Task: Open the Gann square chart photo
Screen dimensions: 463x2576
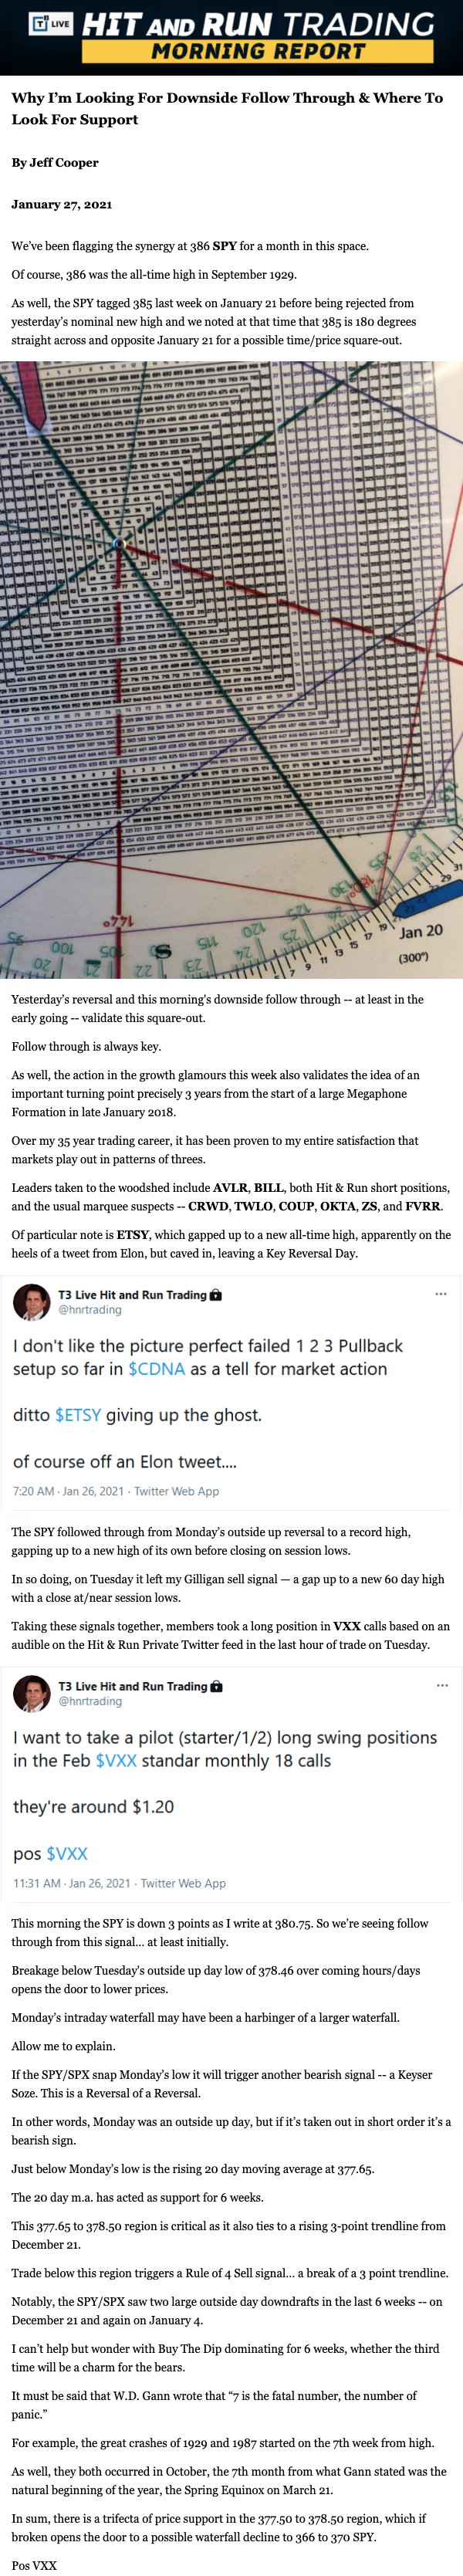Action: (231, 670)
